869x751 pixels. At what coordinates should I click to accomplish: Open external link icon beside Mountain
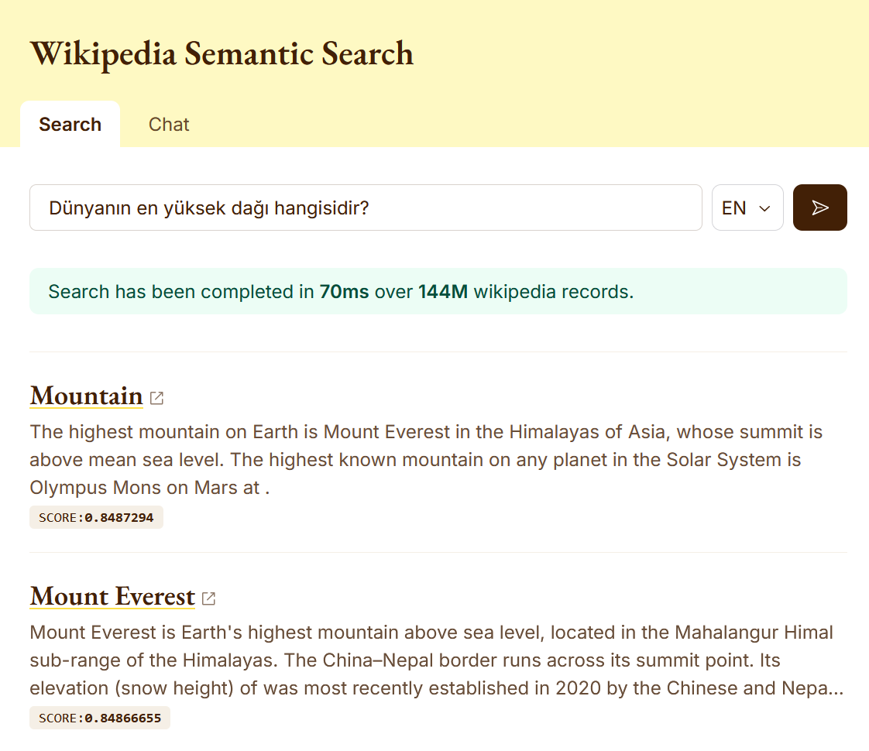point(156,398)
